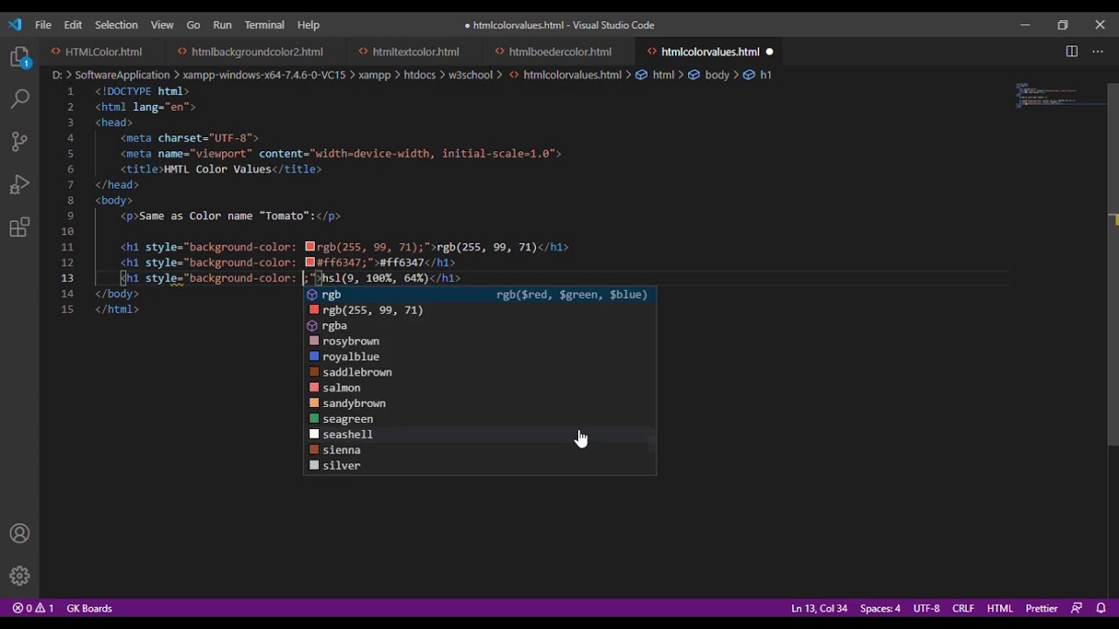Choose seagreen from the suggestion list
This screenshot has height=629, width=1119.
(480, 419)
